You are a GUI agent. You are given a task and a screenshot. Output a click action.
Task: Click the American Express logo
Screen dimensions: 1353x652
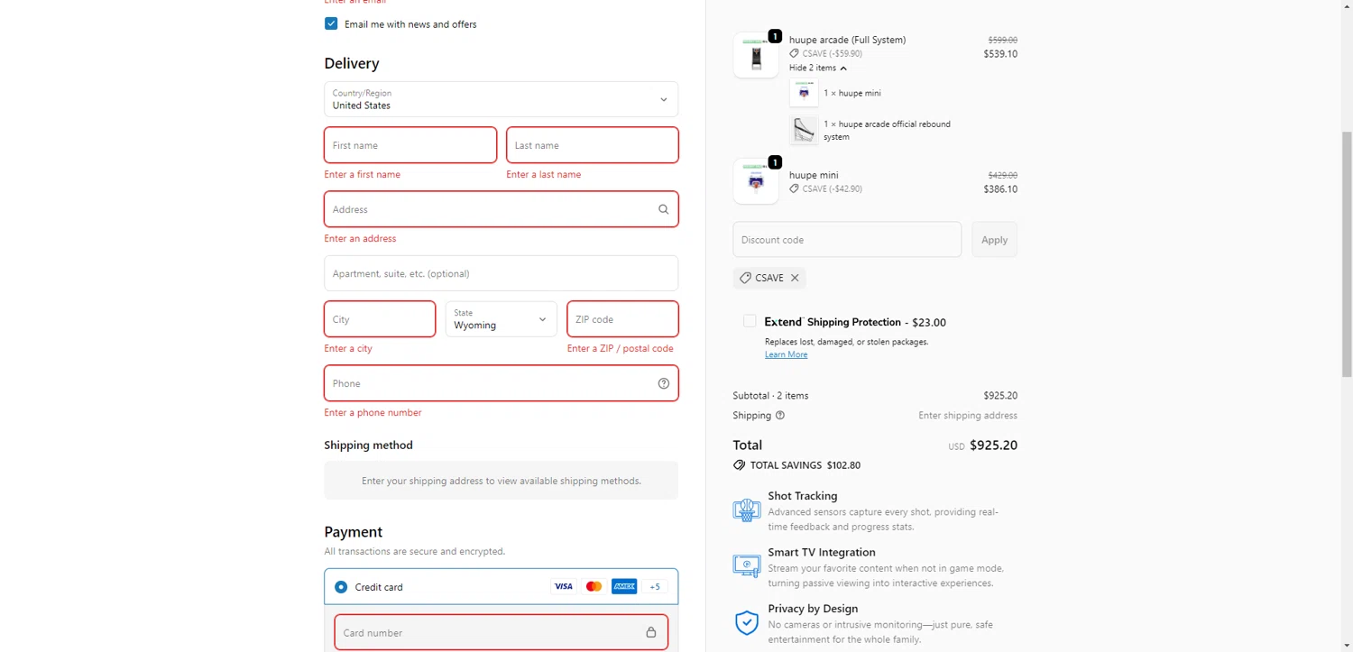click(x=624, y=586)
